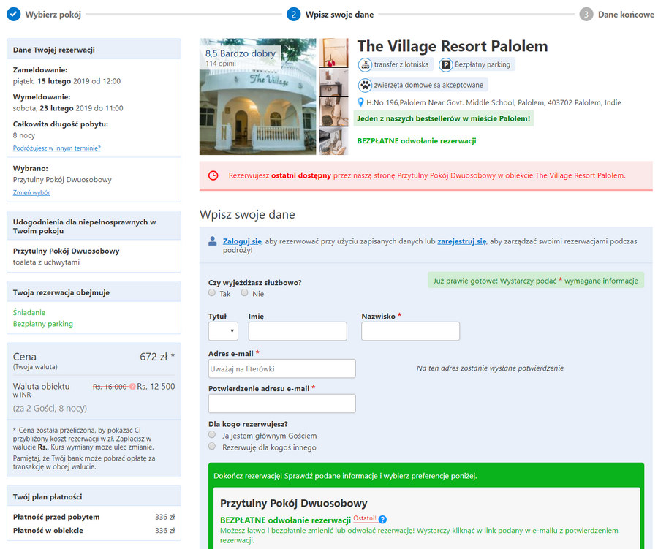The width and height of the screenshot is (658, 549).
Task: Click the 'Jeden z naszych bestsellerów' badge
Action: 444,118
